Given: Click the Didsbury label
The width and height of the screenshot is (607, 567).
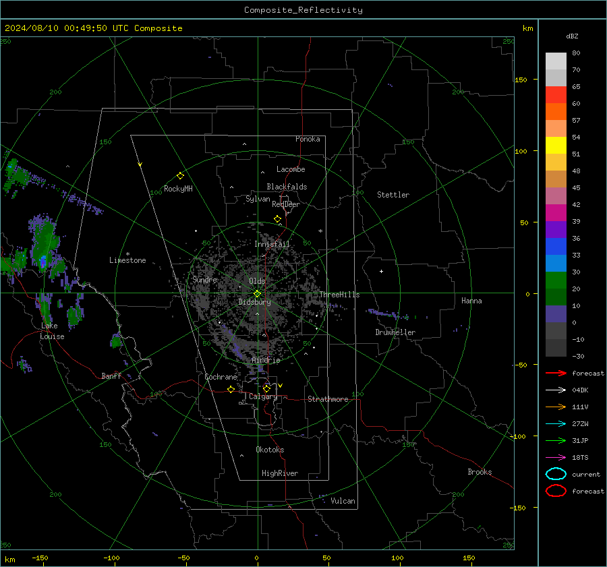Looking at the screenshot, I should 254,302.
